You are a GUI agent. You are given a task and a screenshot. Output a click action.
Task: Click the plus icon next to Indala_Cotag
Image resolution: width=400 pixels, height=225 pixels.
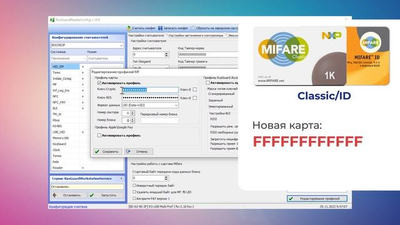coord(82,79)
